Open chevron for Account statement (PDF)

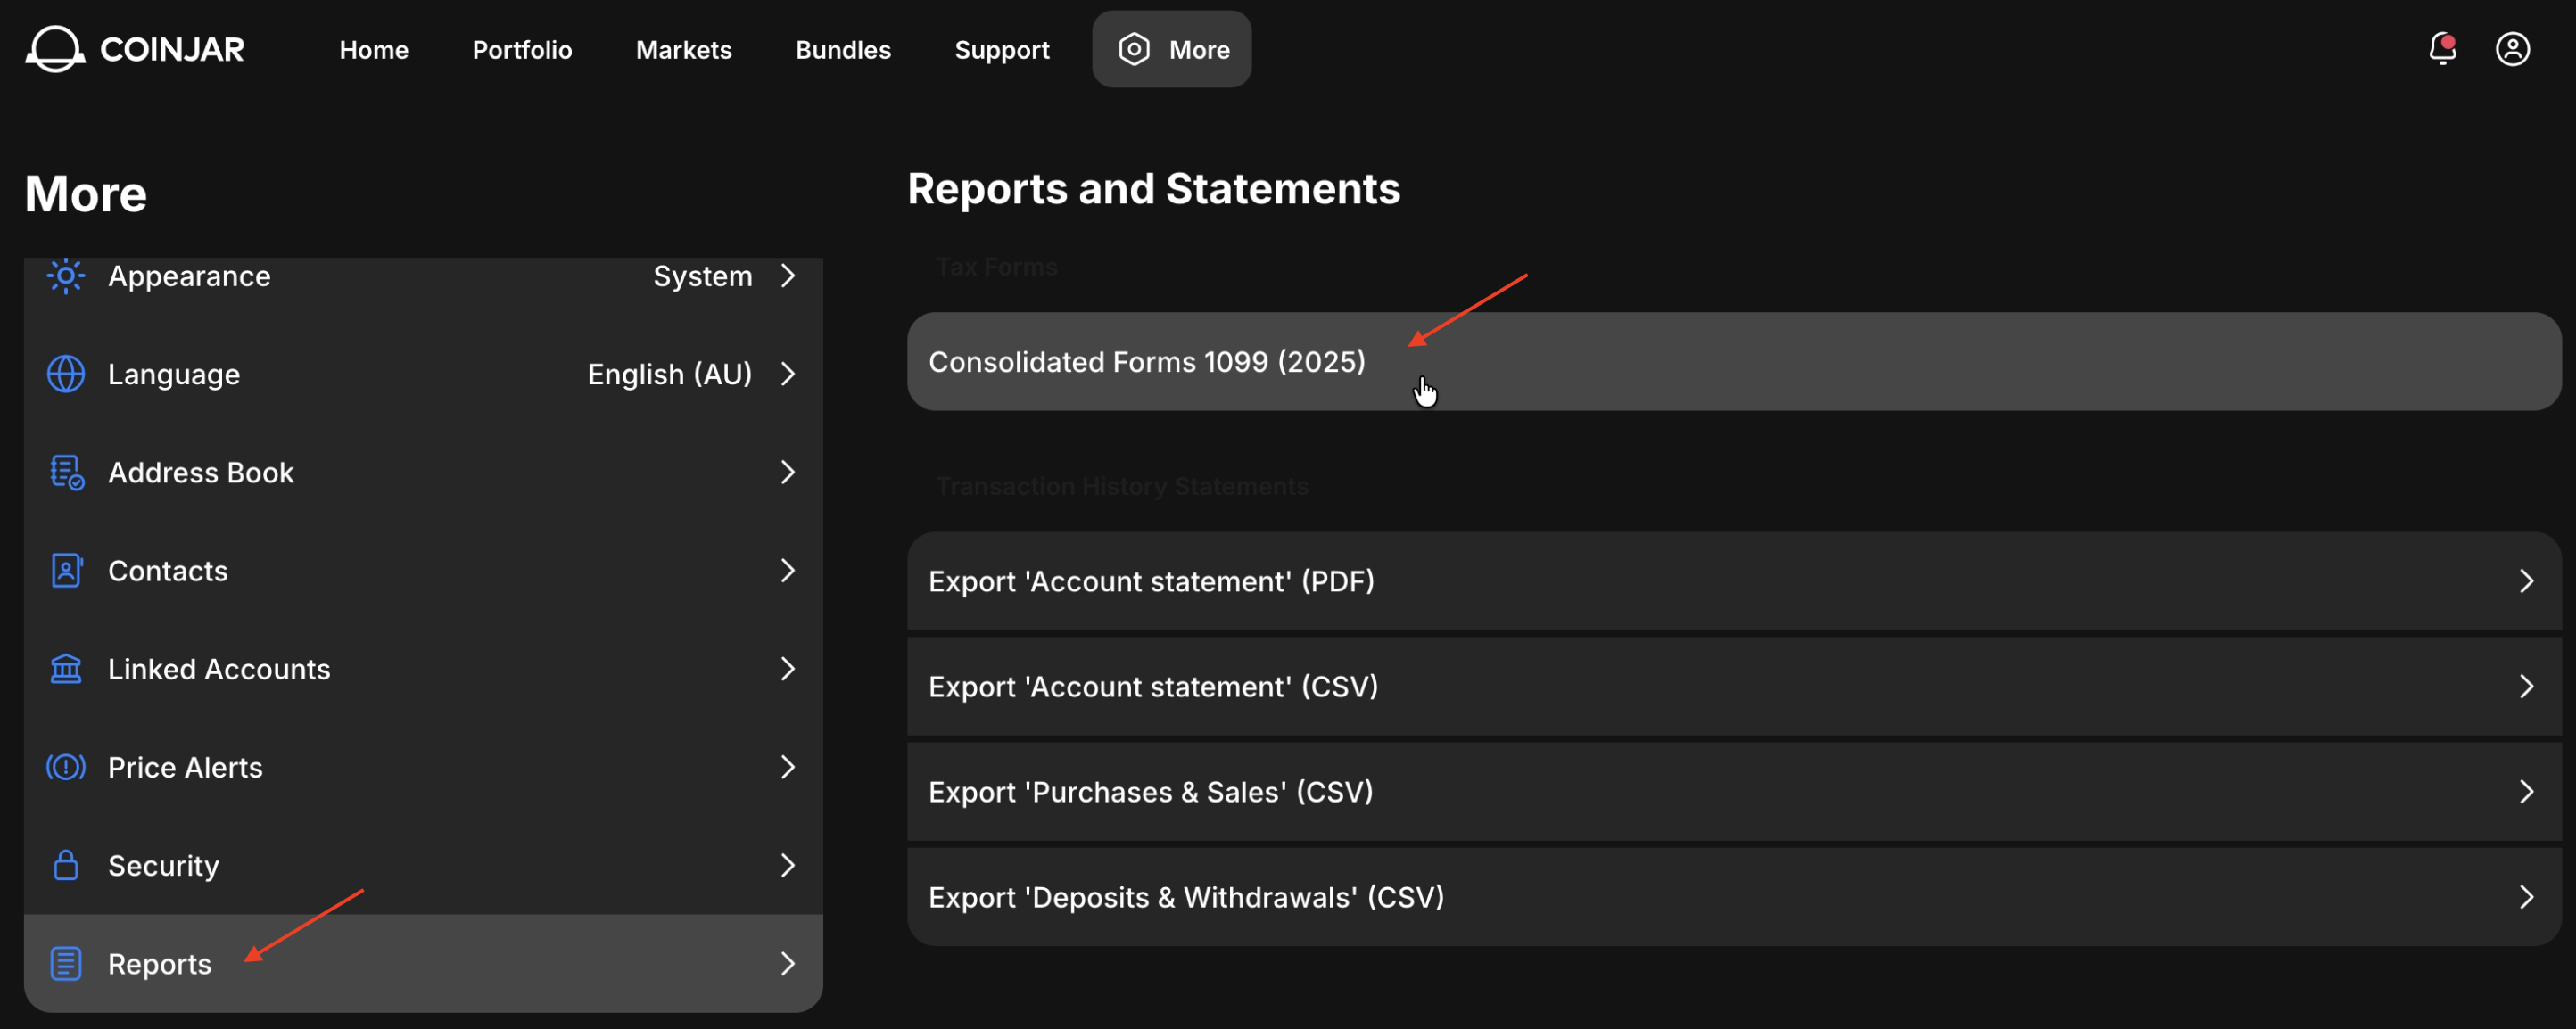pos(2526,581)
